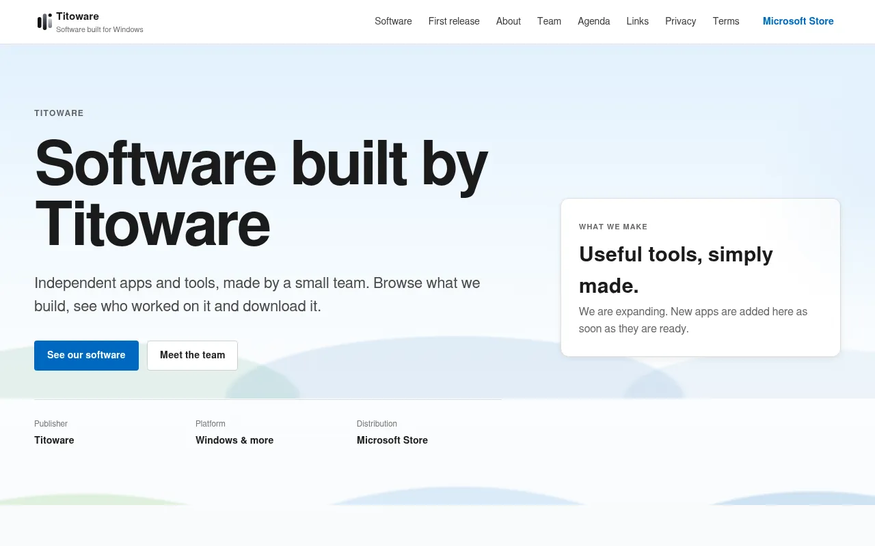Click the 'Software built by Titoware' headline
875x546 pixels.
click(261, 193)
